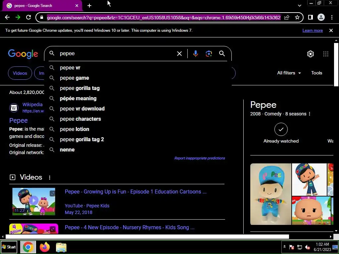Dismiss the Chrome update notice bar
Viewport: 339px width, 254px height.
[x=331, y=30]
